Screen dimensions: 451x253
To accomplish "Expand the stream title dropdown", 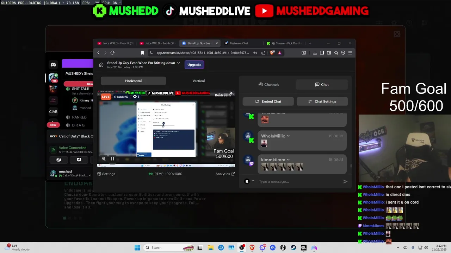I will click(x=179, y=63).
